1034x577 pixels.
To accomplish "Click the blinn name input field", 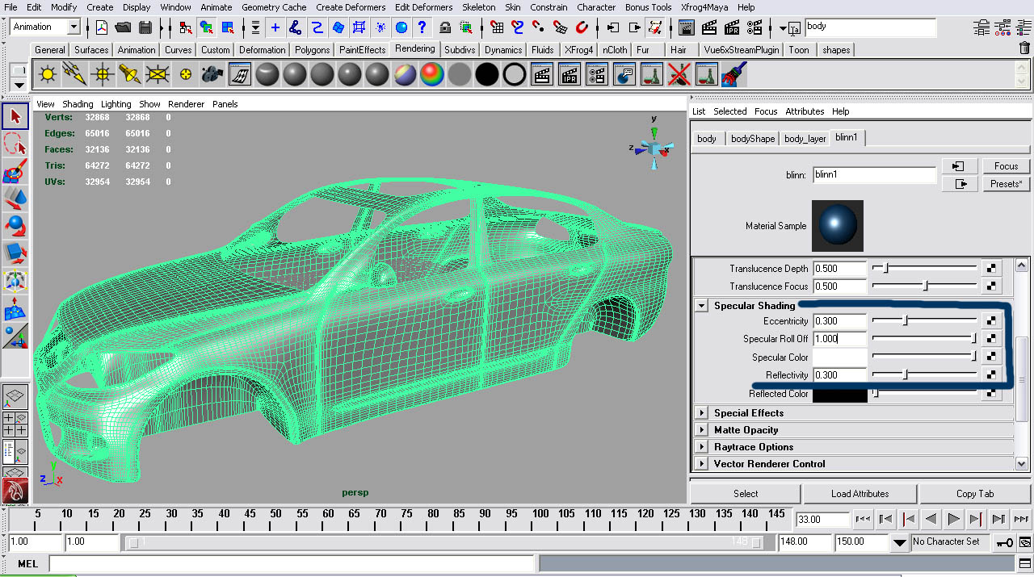I will 874,174.
